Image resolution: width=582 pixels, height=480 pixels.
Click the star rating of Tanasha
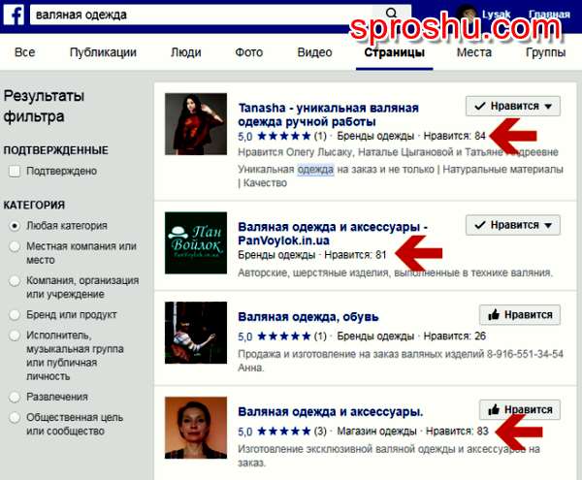284,136
